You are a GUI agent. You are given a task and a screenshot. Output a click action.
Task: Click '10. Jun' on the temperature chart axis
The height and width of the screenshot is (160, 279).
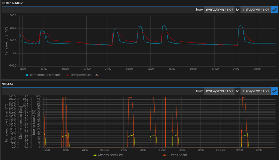point(87,69)
